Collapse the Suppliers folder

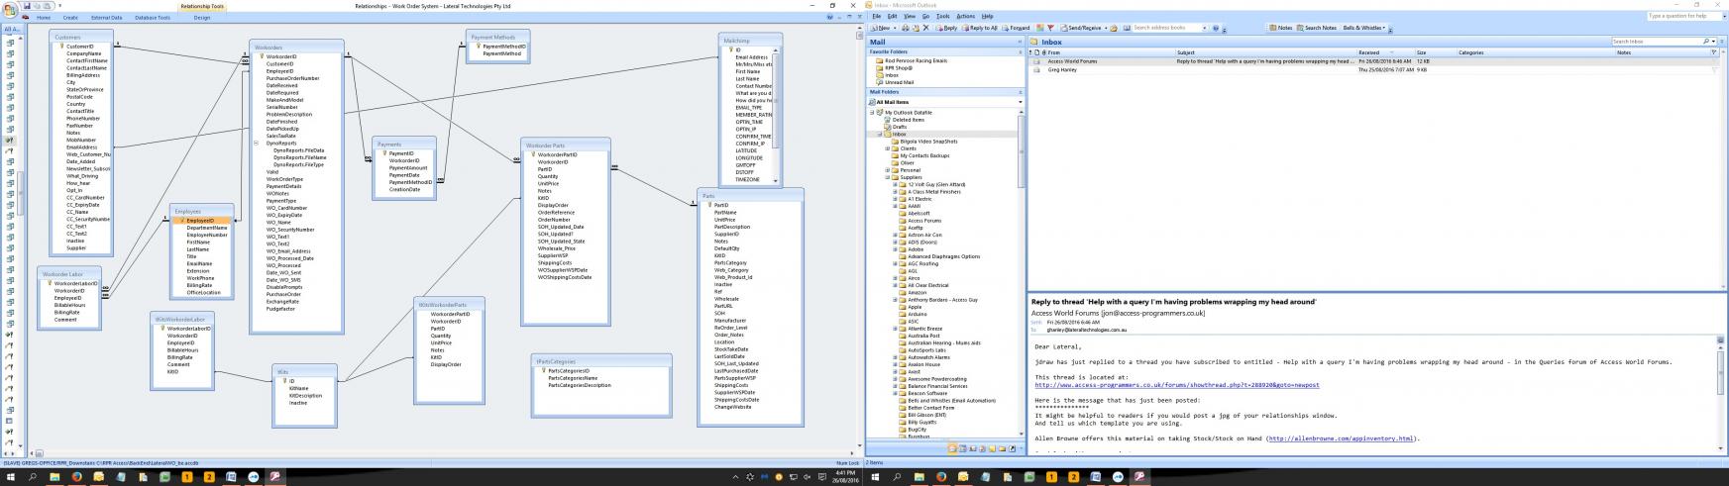coord(888,177)
